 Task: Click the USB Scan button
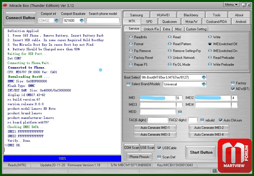coord(147,148)
